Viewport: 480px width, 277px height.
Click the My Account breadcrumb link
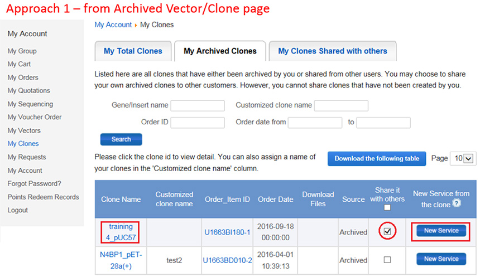click(x=113, y=25)
